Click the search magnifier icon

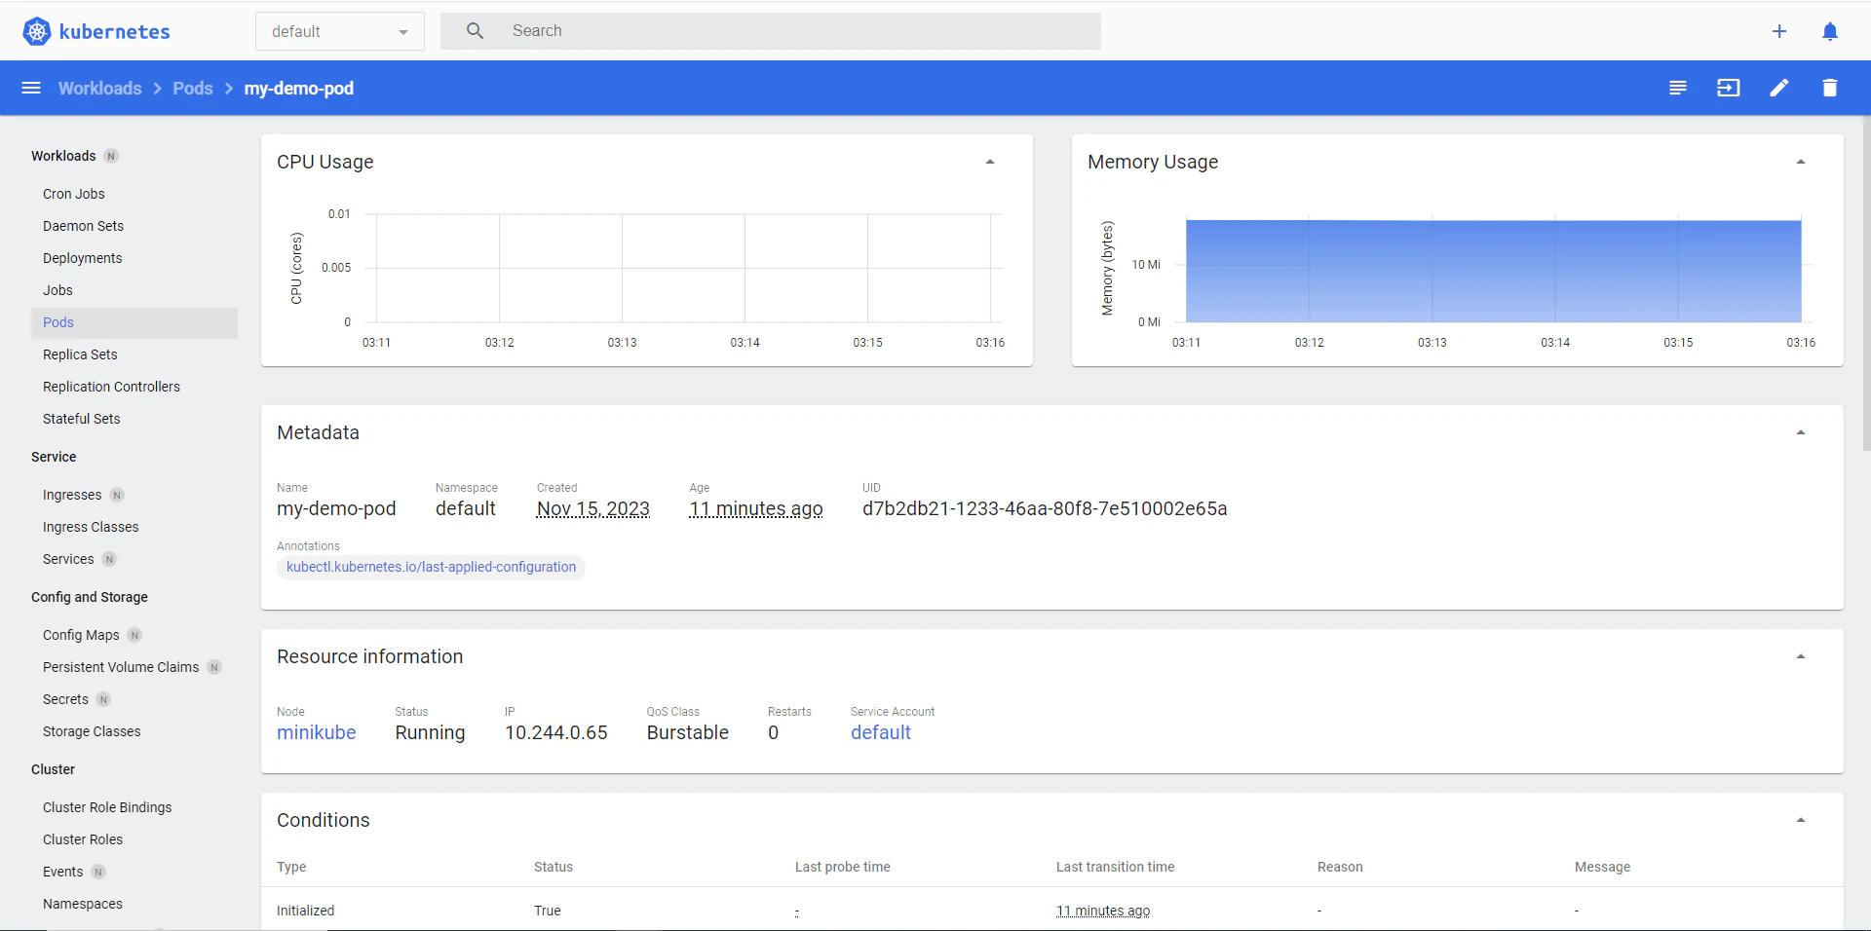[475, 30]
